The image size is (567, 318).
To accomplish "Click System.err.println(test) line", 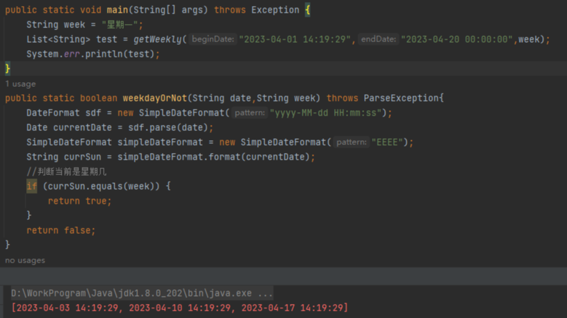I will pos(93,54).
